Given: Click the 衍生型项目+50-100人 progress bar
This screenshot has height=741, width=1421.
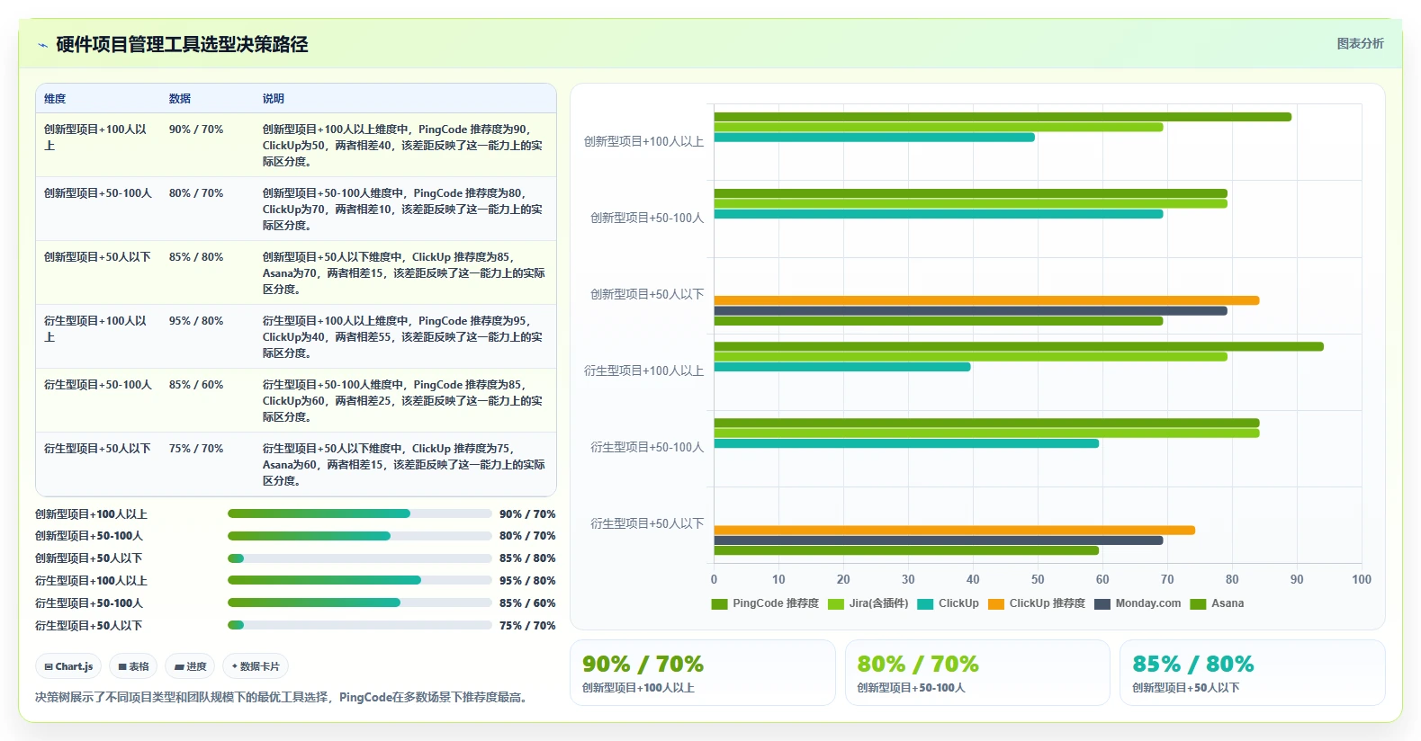Looking at the screenshot, I should click(360, 603).
